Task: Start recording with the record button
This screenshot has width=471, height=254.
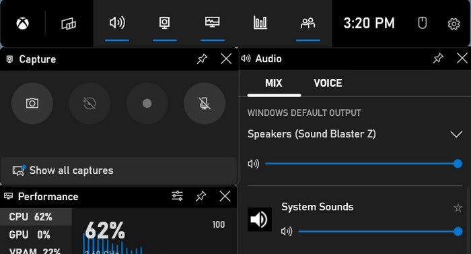Action: coord(147,104)
